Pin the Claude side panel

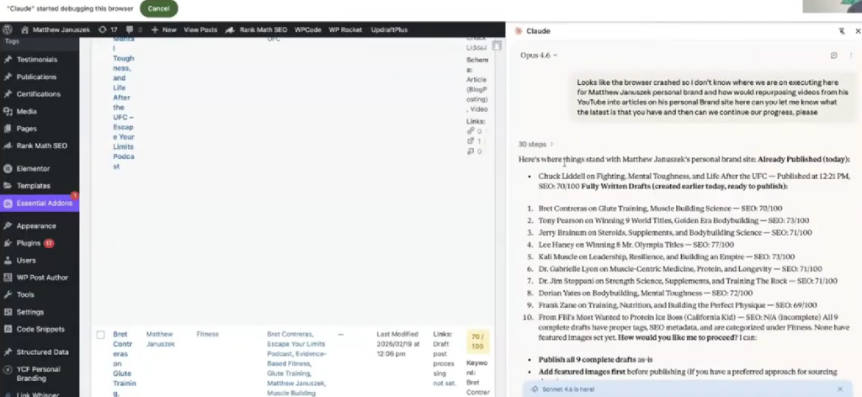[841, 31]
